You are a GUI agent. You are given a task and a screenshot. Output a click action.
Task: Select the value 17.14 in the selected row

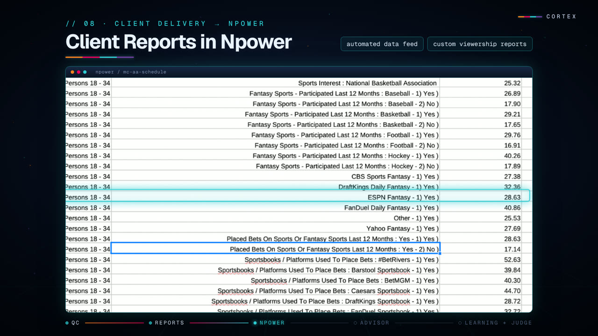(513, 249)
